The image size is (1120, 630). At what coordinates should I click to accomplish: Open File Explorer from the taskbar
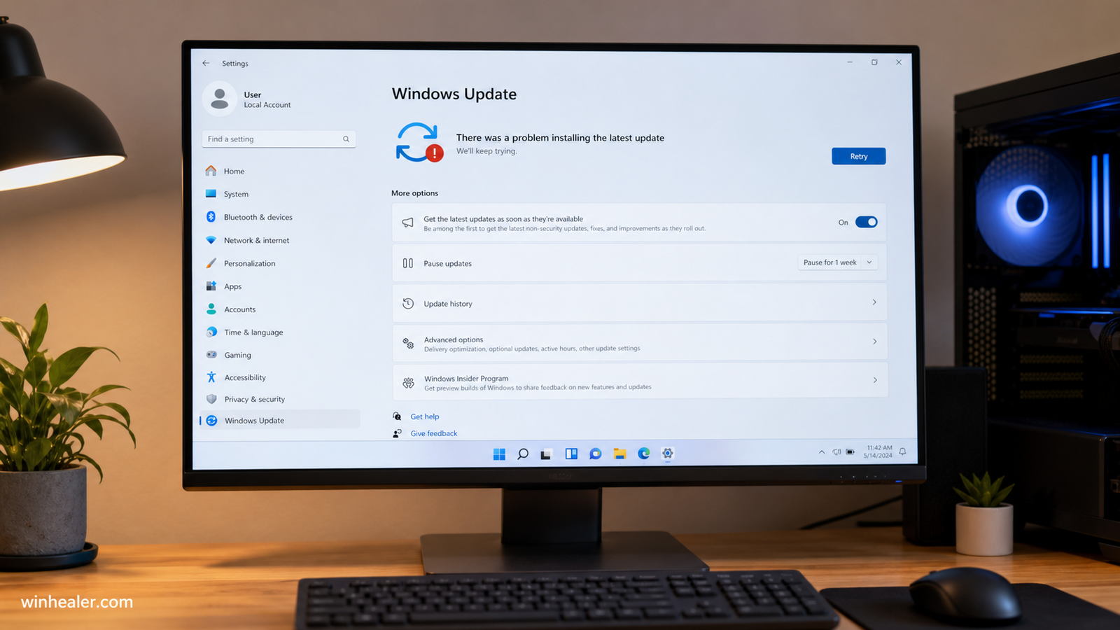(x=619, y=454)
